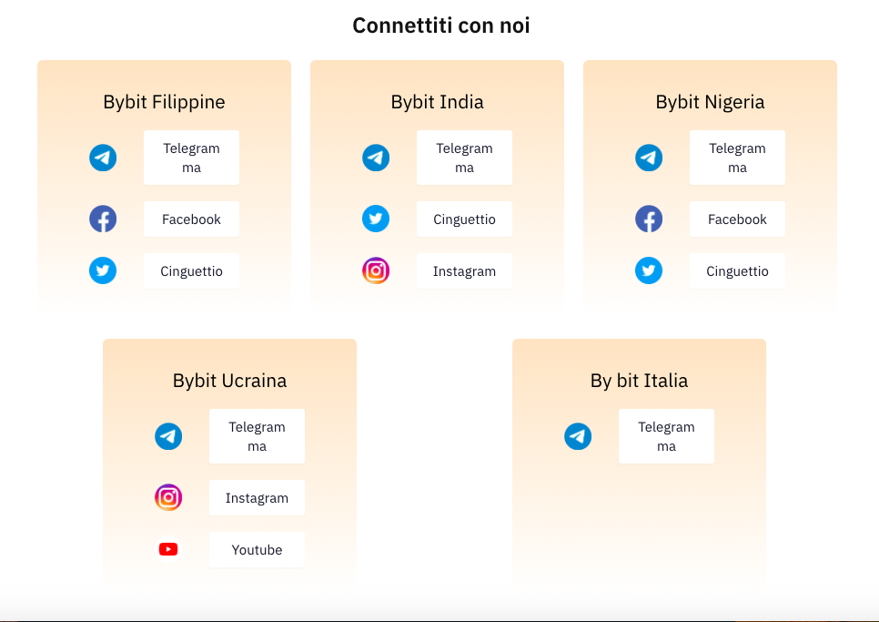Click Telegram icon under Bybit Ucraina
Viewport: 879px width, 622px height.
pyautogui.click(x=168, y=436)
